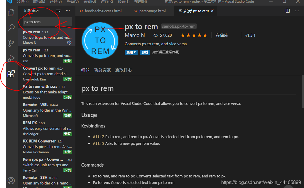Screen dimensions: 304x188
Task: Click the extension page vertical scrollbar
Action: point(303,92)
